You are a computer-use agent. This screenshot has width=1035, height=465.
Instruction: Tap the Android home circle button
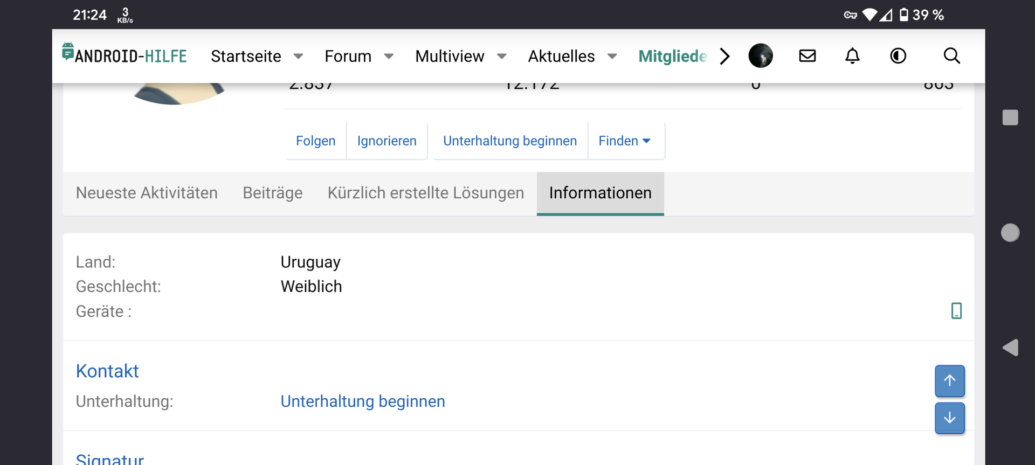(x=1010, y=233)
